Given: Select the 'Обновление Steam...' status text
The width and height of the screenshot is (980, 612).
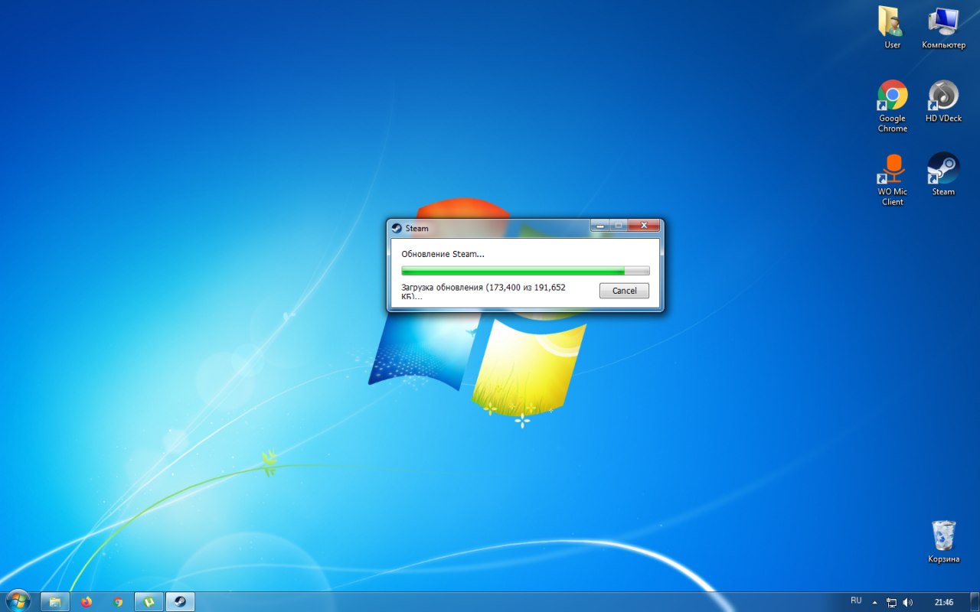Looking at the screenshot, I should tap(443, 254).
